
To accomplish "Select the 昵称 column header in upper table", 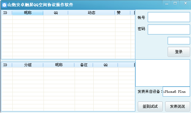I will point(28,13).
